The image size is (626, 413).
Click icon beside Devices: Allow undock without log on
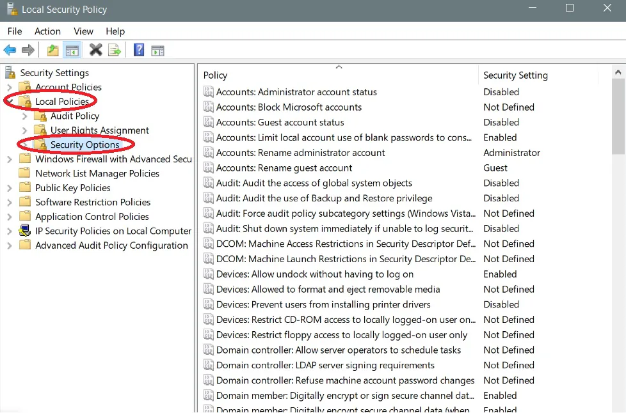pos(209,274)
